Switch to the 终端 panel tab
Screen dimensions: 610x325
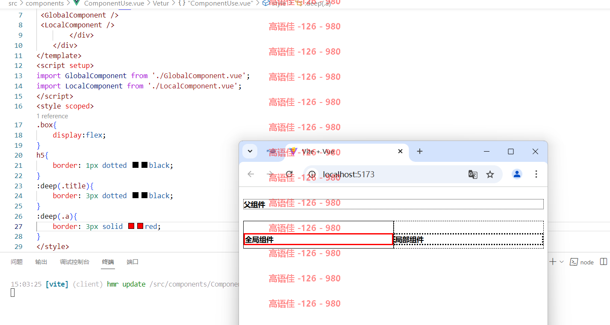tap(108, 262)
